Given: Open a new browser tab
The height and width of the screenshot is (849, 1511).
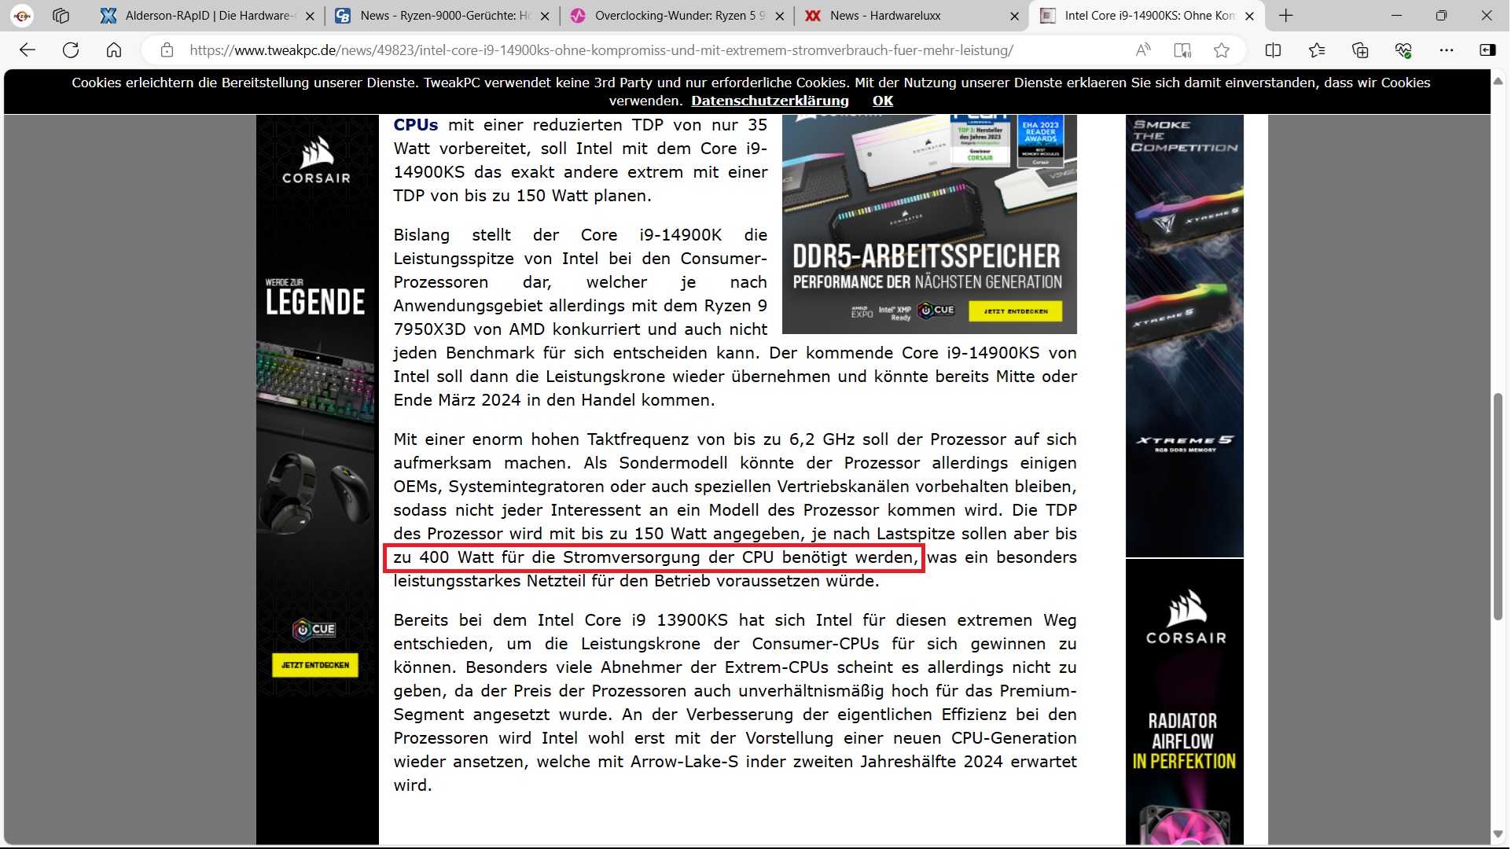Looking at the screenshot, I should pyautogui.click(x=1286, y=15).
